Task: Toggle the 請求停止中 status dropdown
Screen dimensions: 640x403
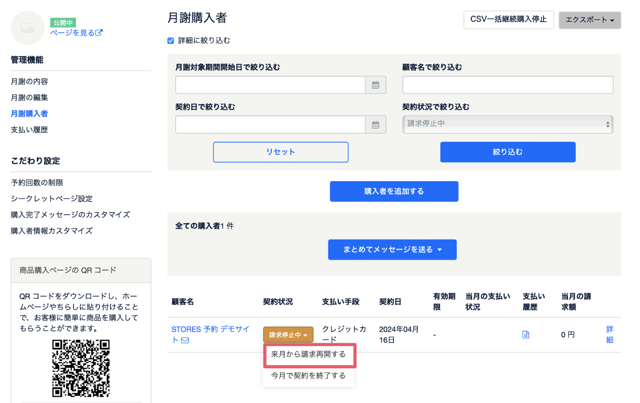Action: (x=288, y=335)
